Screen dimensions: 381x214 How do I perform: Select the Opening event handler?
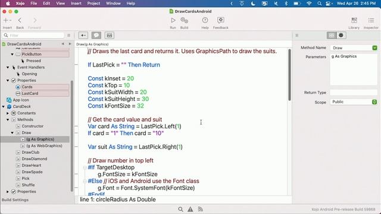click(x=29, y=74)
